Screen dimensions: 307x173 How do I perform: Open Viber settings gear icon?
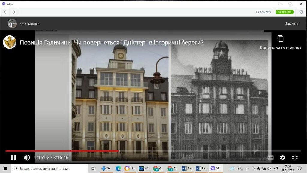coord(301,12)
